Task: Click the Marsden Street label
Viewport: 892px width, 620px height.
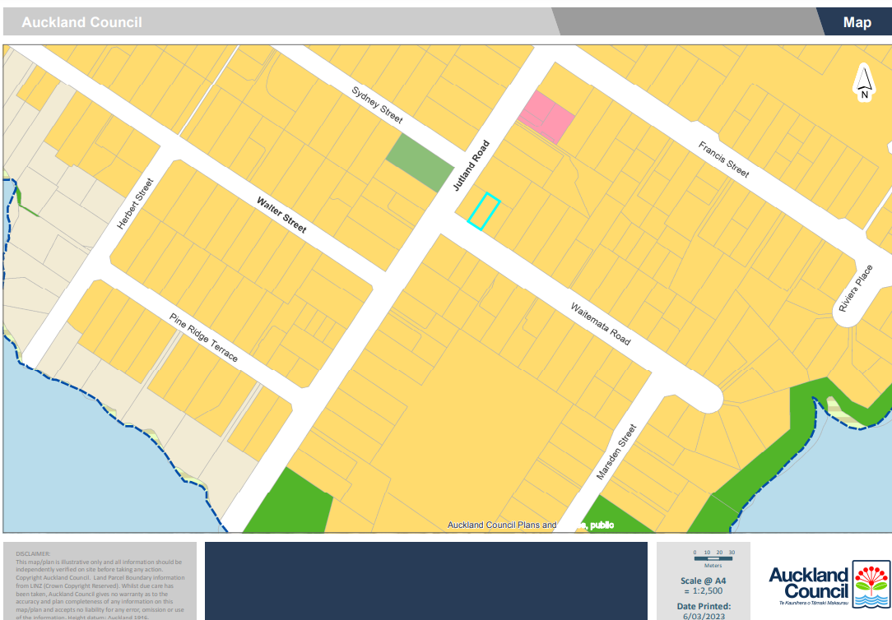Action: pos(616,453)
